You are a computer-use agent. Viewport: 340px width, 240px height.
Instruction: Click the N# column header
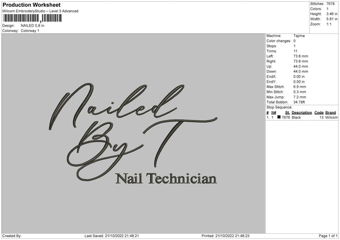pos(274,113)
